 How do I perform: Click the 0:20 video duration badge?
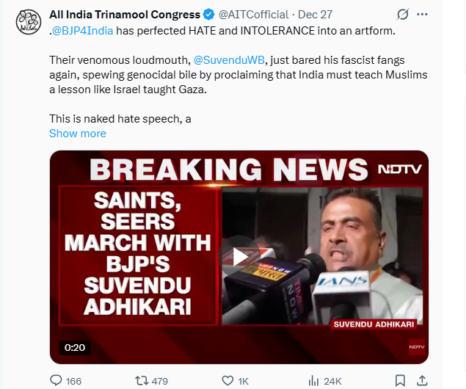pos(76,346)
